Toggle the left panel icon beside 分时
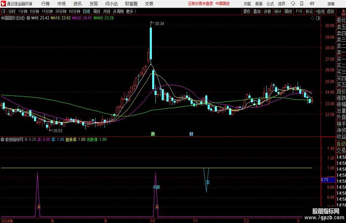The width and height of the screenshot is (346, 223). coord(3,11)
